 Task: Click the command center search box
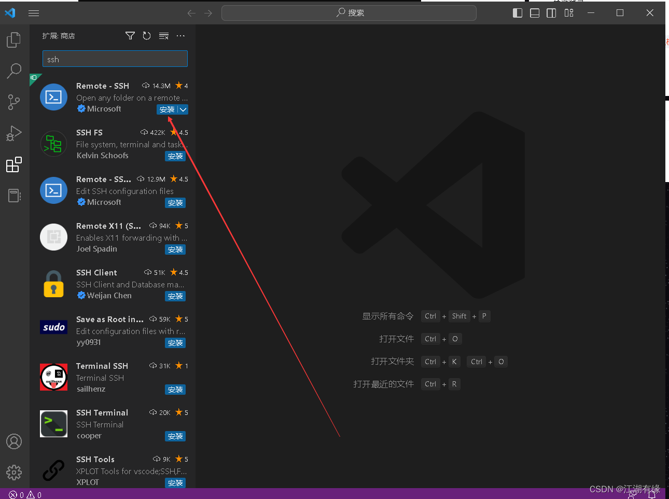[x=349, y=13]
